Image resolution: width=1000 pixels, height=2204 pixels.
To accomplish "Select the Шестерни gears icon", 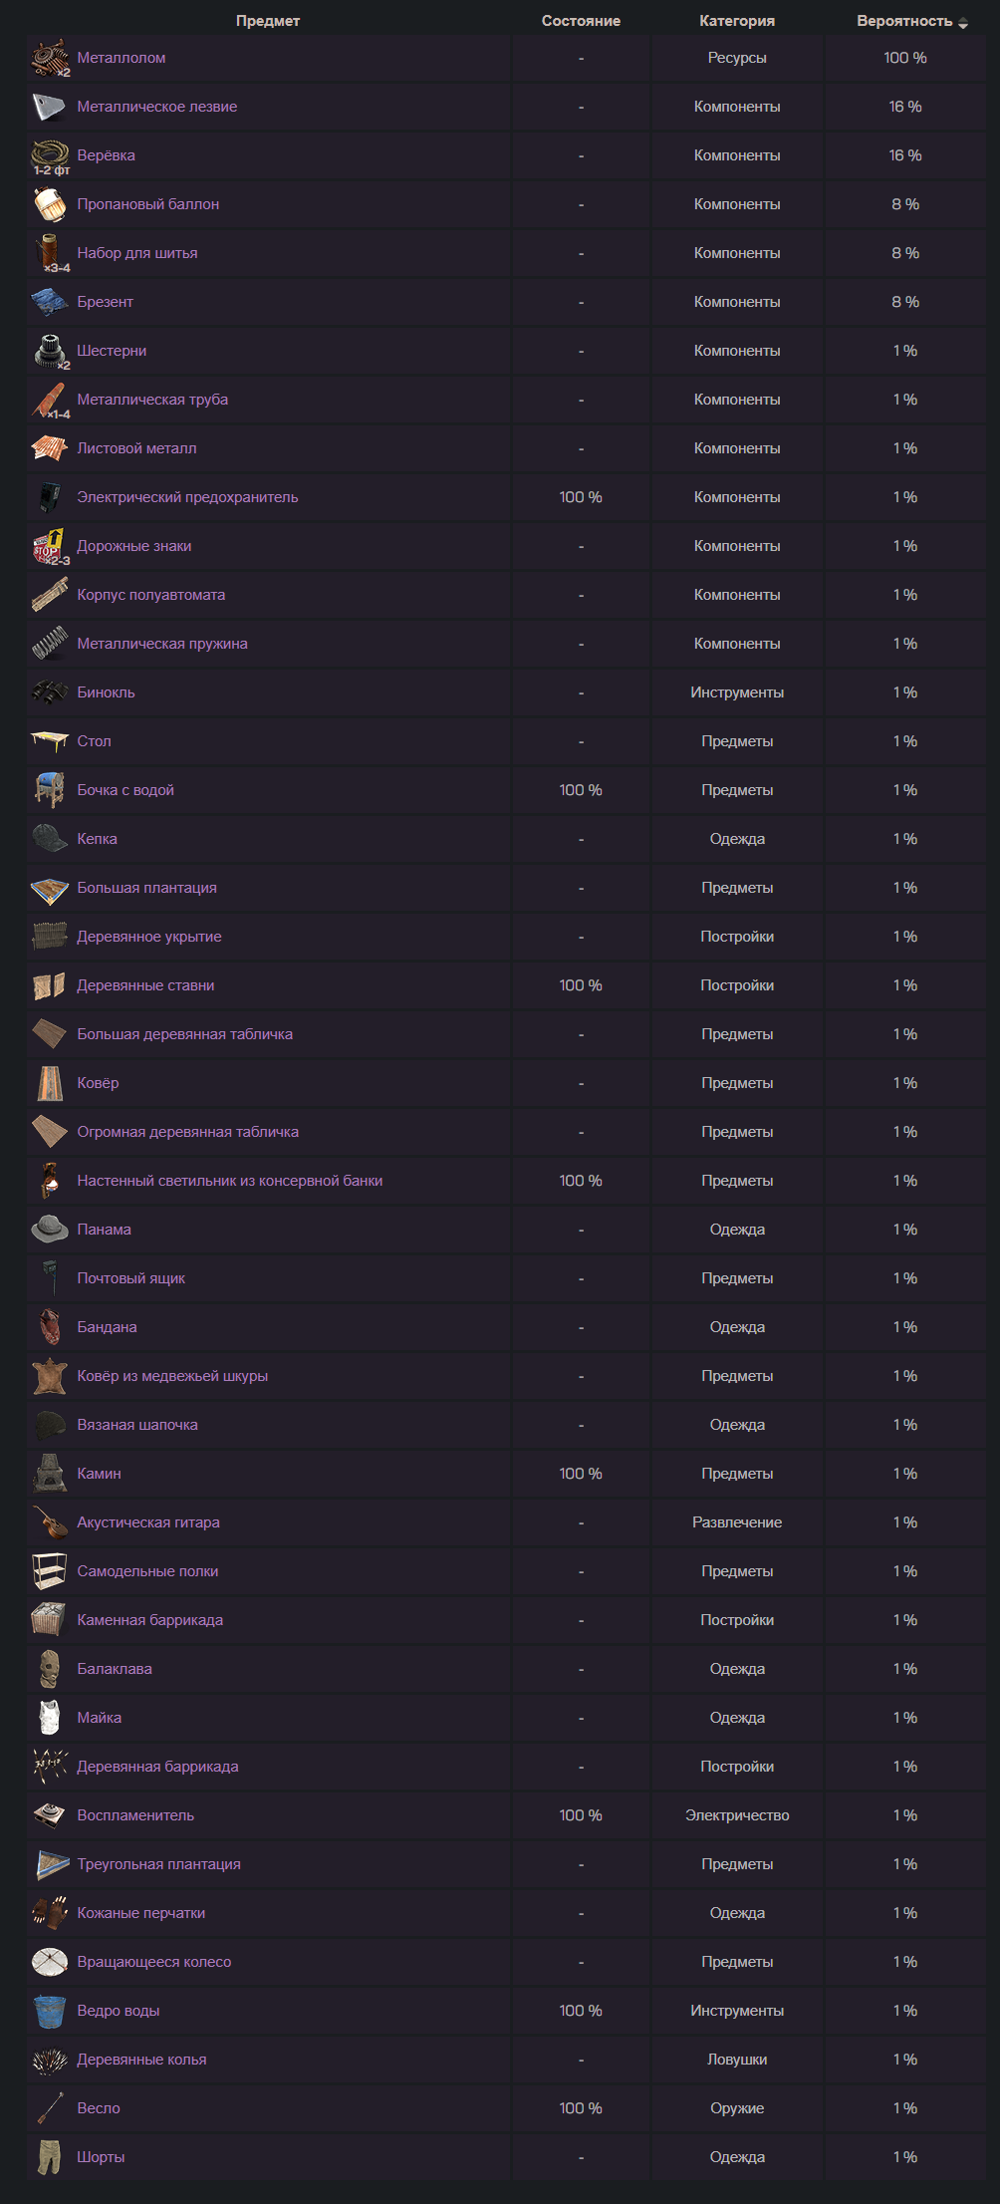I will tap(50, 351).
